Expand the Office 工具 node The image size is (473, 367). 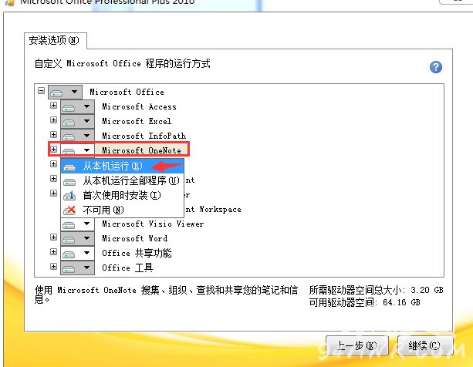tap(53, 266)
